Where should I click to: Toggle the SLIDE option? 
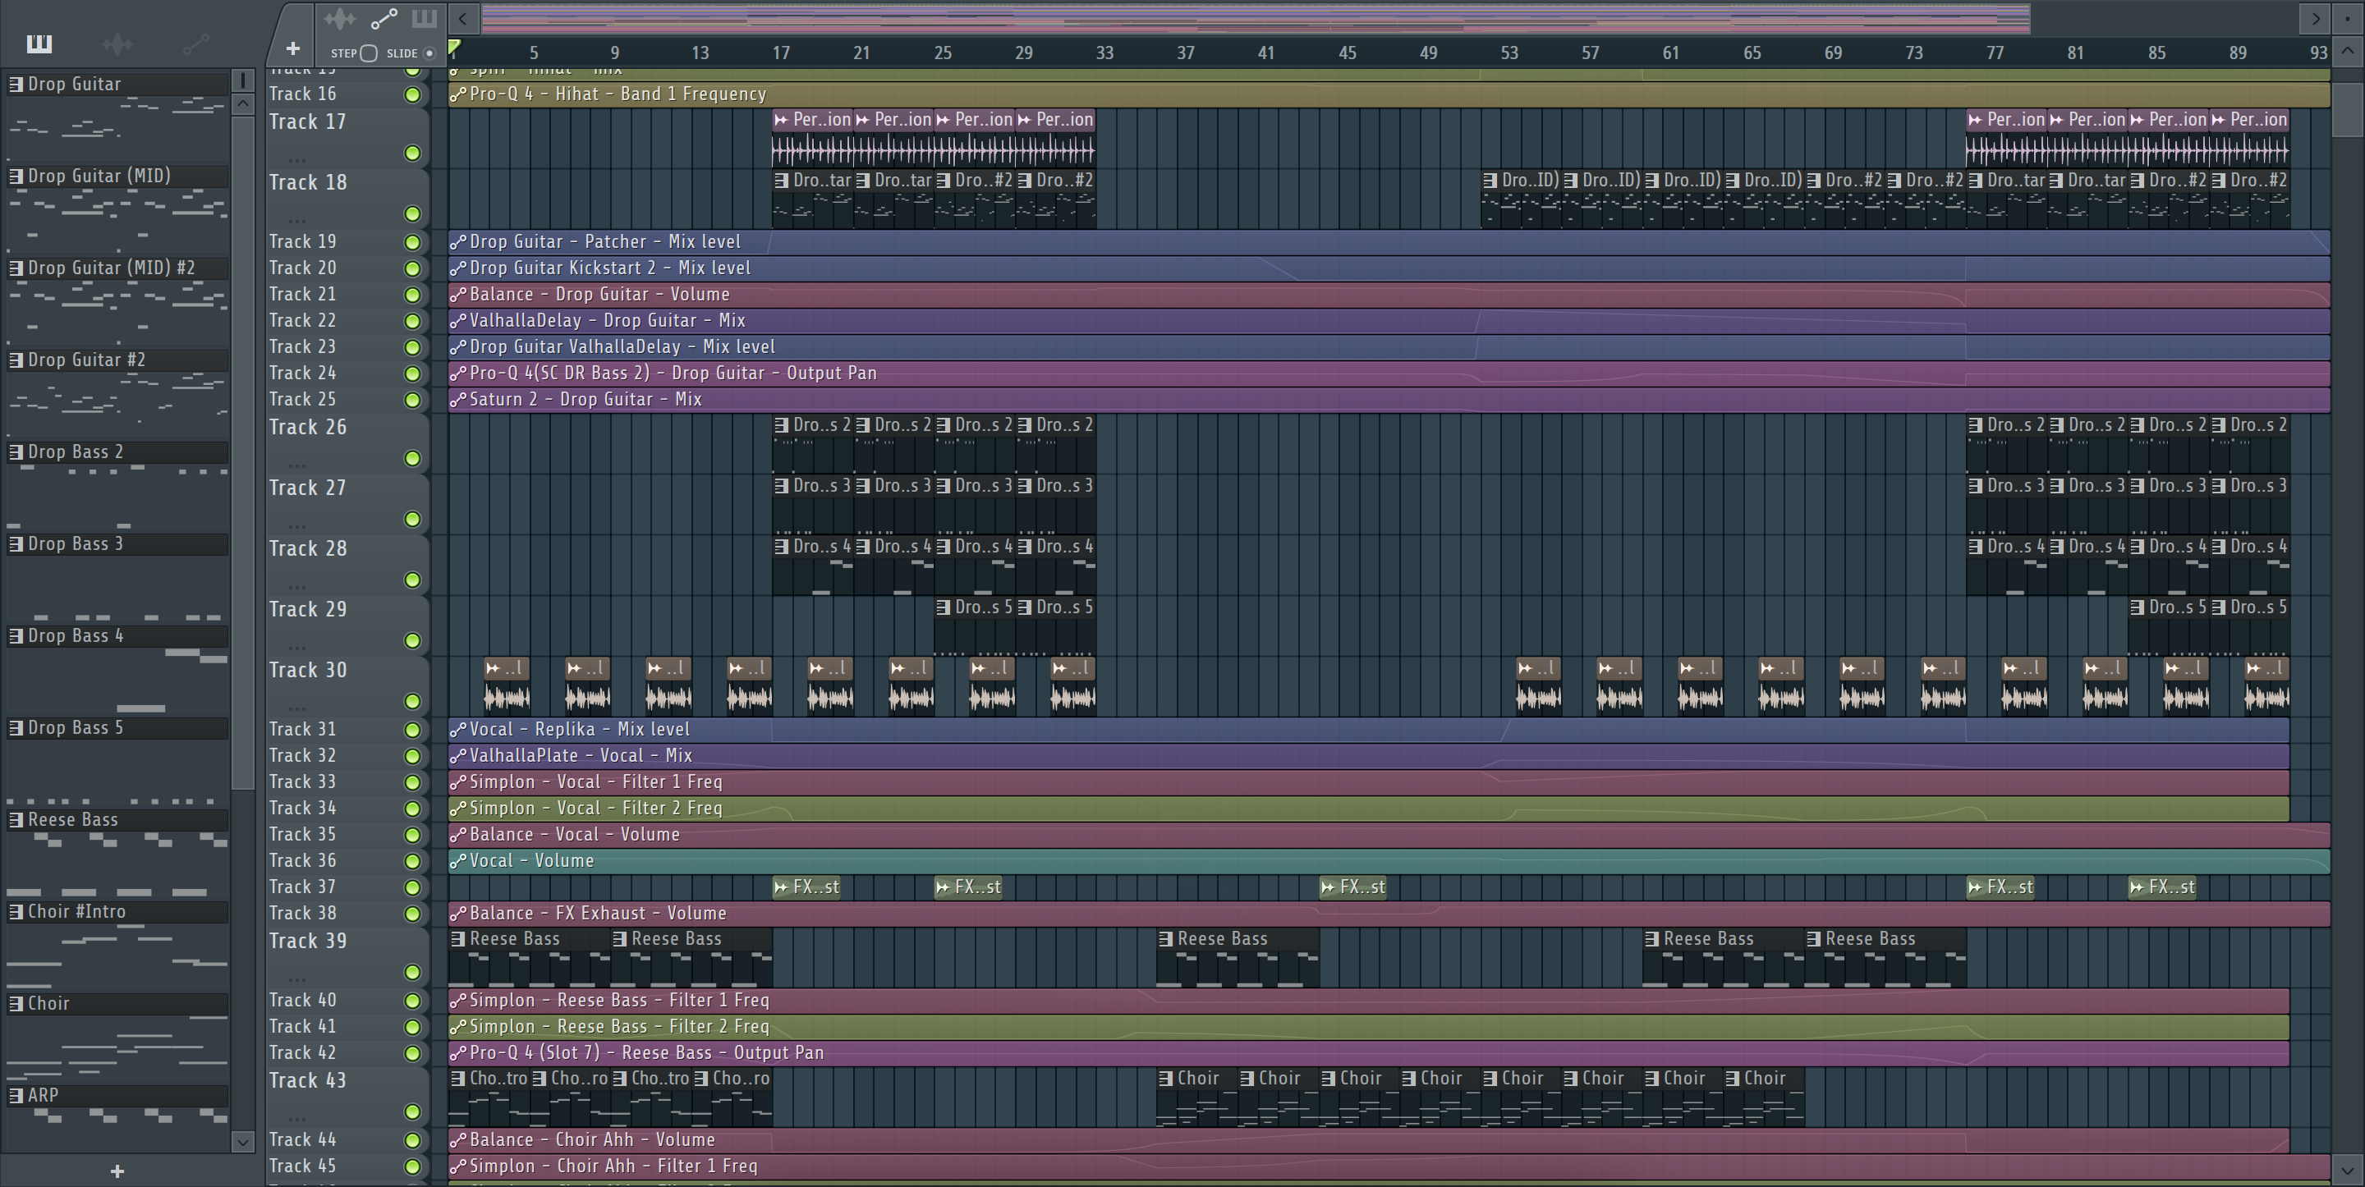429,53
